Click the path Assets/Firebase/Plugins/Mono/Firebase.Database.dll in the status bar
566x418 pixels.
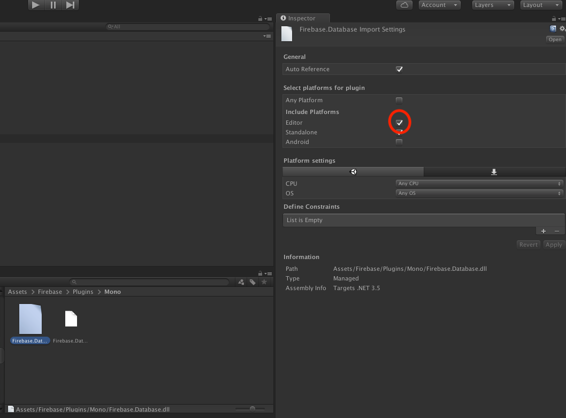(x=93, y=409)
